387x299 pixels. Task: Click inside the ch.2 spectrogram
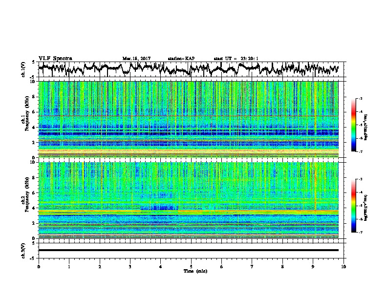point(189,200)
